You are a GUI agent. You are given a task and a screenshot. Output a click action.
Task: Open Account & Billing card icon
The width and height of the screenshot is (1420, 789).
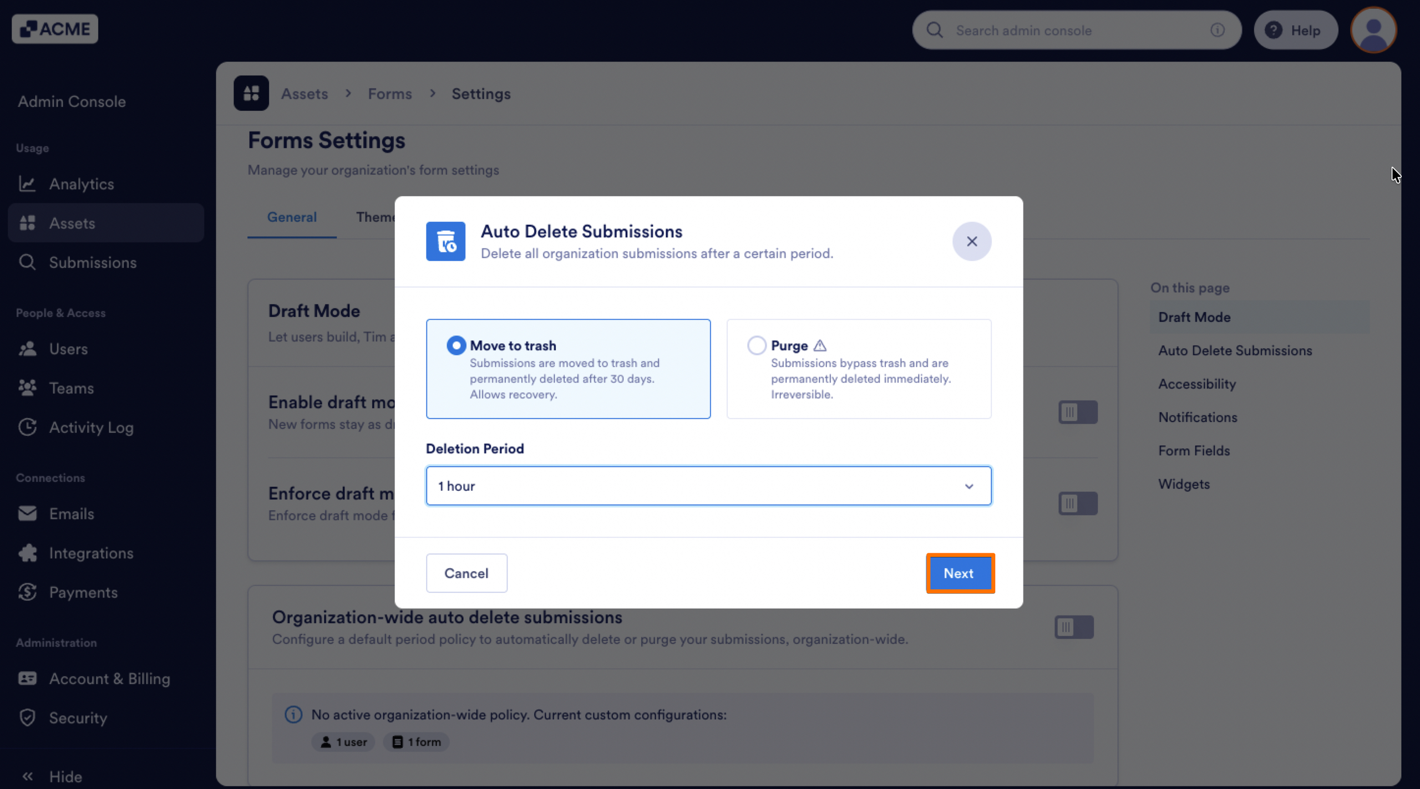(x=27, y=679)
